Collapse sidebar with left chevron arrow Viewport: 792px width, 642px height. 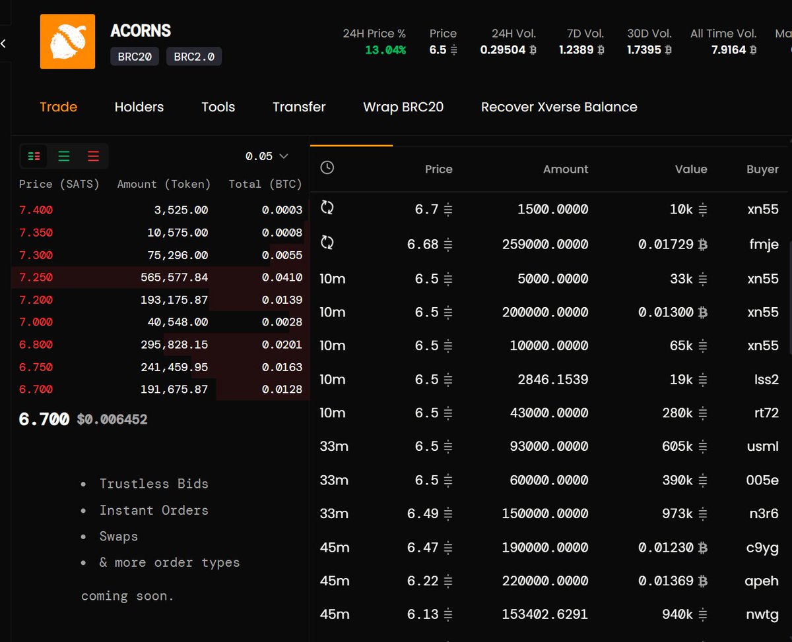(3, 44)
